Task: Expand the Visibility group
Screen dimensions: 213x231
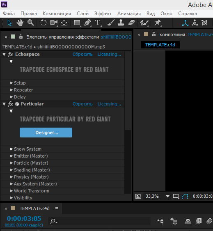Action: click(11, 198)
